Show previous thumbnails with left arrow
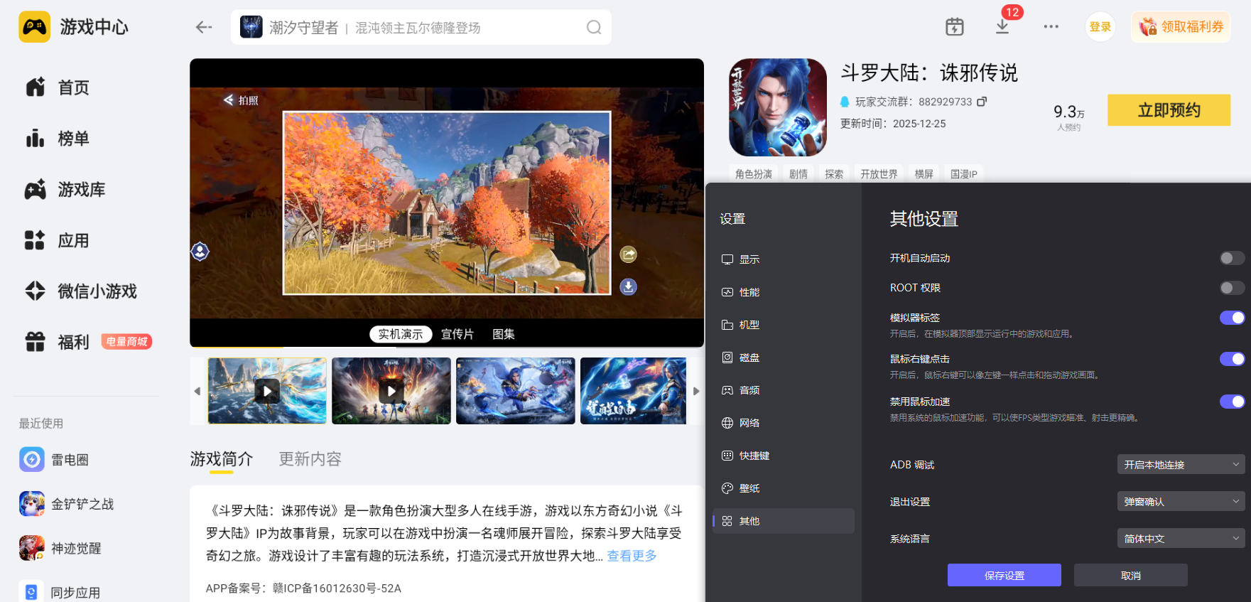Screen dimensions: 1251x602 click(197, 391)
